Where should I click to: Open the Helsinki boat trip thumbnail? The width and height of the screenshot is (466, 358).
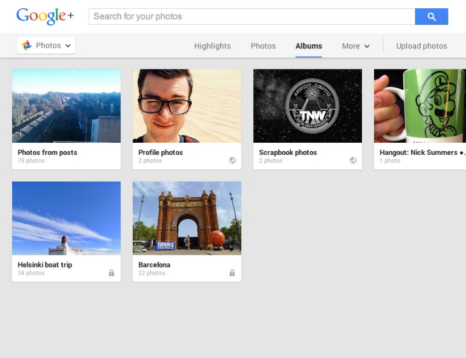(66, 218)
